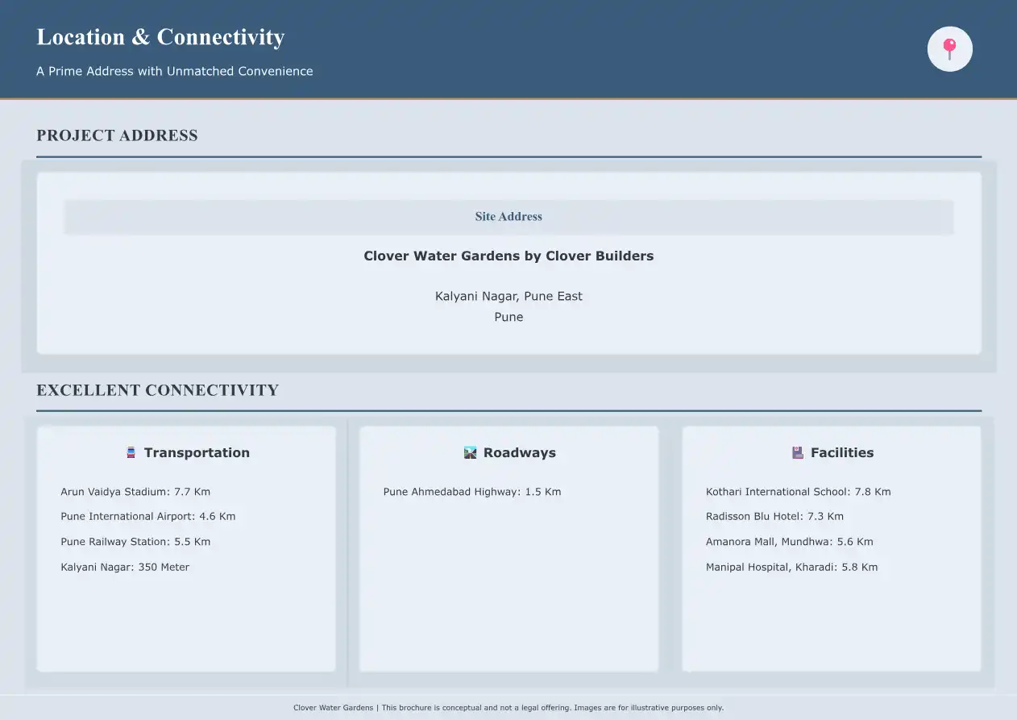
Task: Select the Radisson Blu Hotel entry
Action: tap(774, 516)
